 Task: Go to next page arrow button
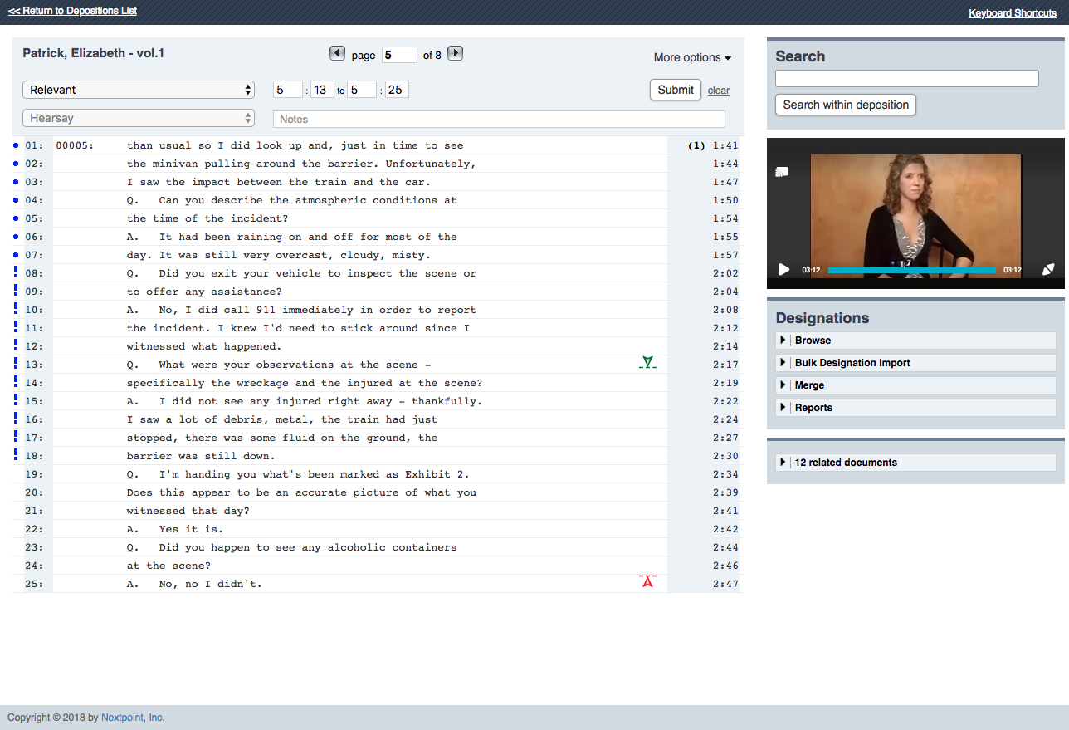point(455,53)
